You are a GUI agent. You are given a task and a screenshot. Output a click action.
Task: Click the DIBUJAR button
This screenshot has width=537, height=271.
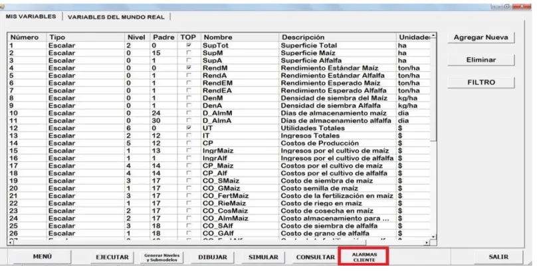(212, 257)
